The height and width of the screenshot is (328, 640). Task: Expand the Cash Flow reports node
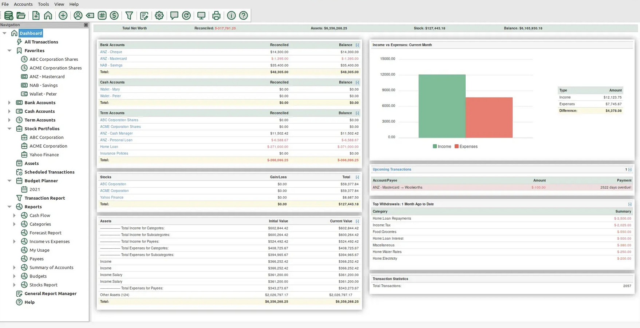tap(15, 215)
